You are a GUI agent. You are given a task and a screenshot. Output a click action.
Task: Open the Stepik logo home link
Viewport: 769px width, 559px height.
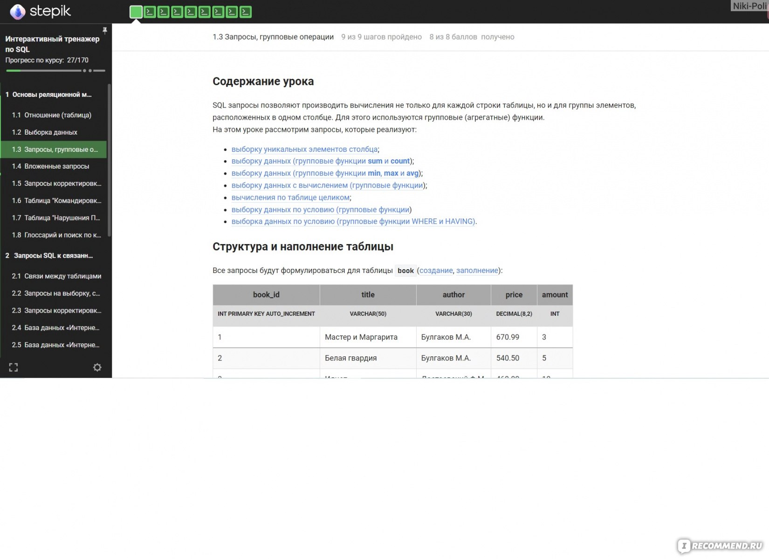(x=40, y=11)
